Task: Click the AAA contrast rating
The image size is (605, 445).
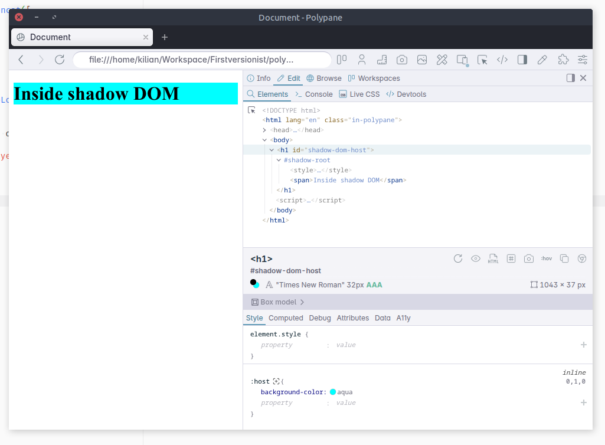Action: (374, 285)
